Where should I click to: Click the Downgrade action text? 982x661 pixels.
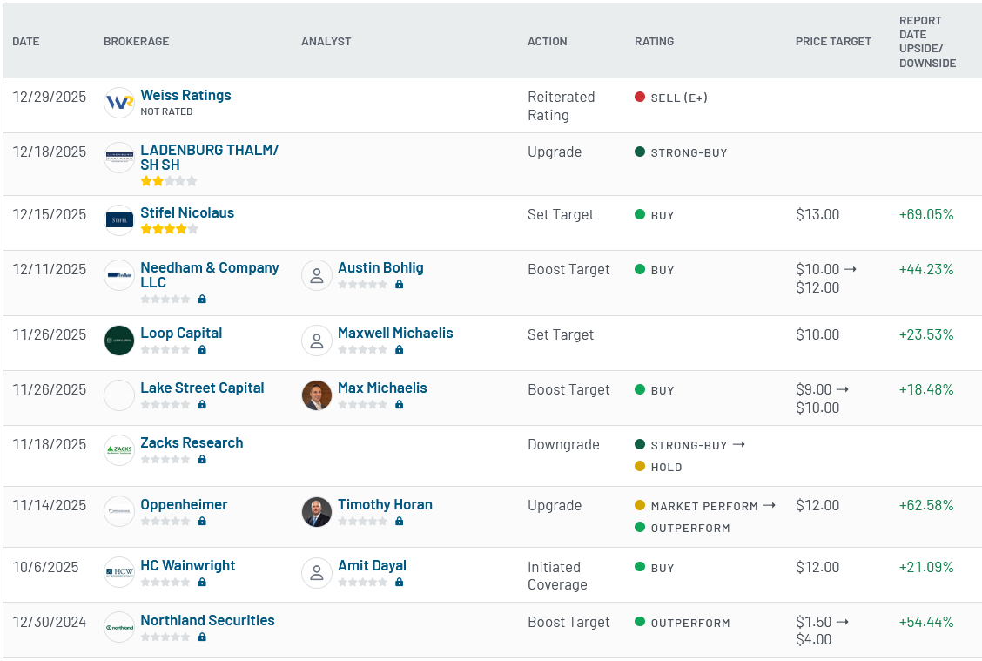tap(563, 444)
